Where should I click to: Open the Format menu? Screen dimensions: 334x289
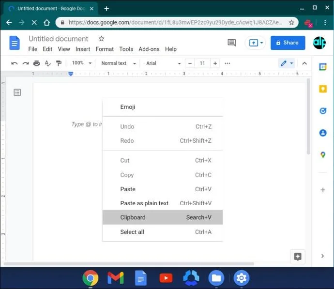(105, 49)
